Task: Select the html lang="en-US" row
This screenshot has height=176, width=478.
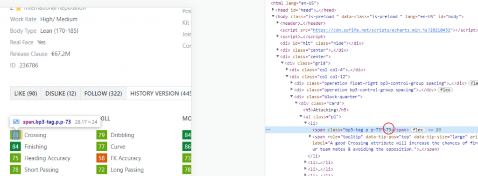Action: pos(295,3)
